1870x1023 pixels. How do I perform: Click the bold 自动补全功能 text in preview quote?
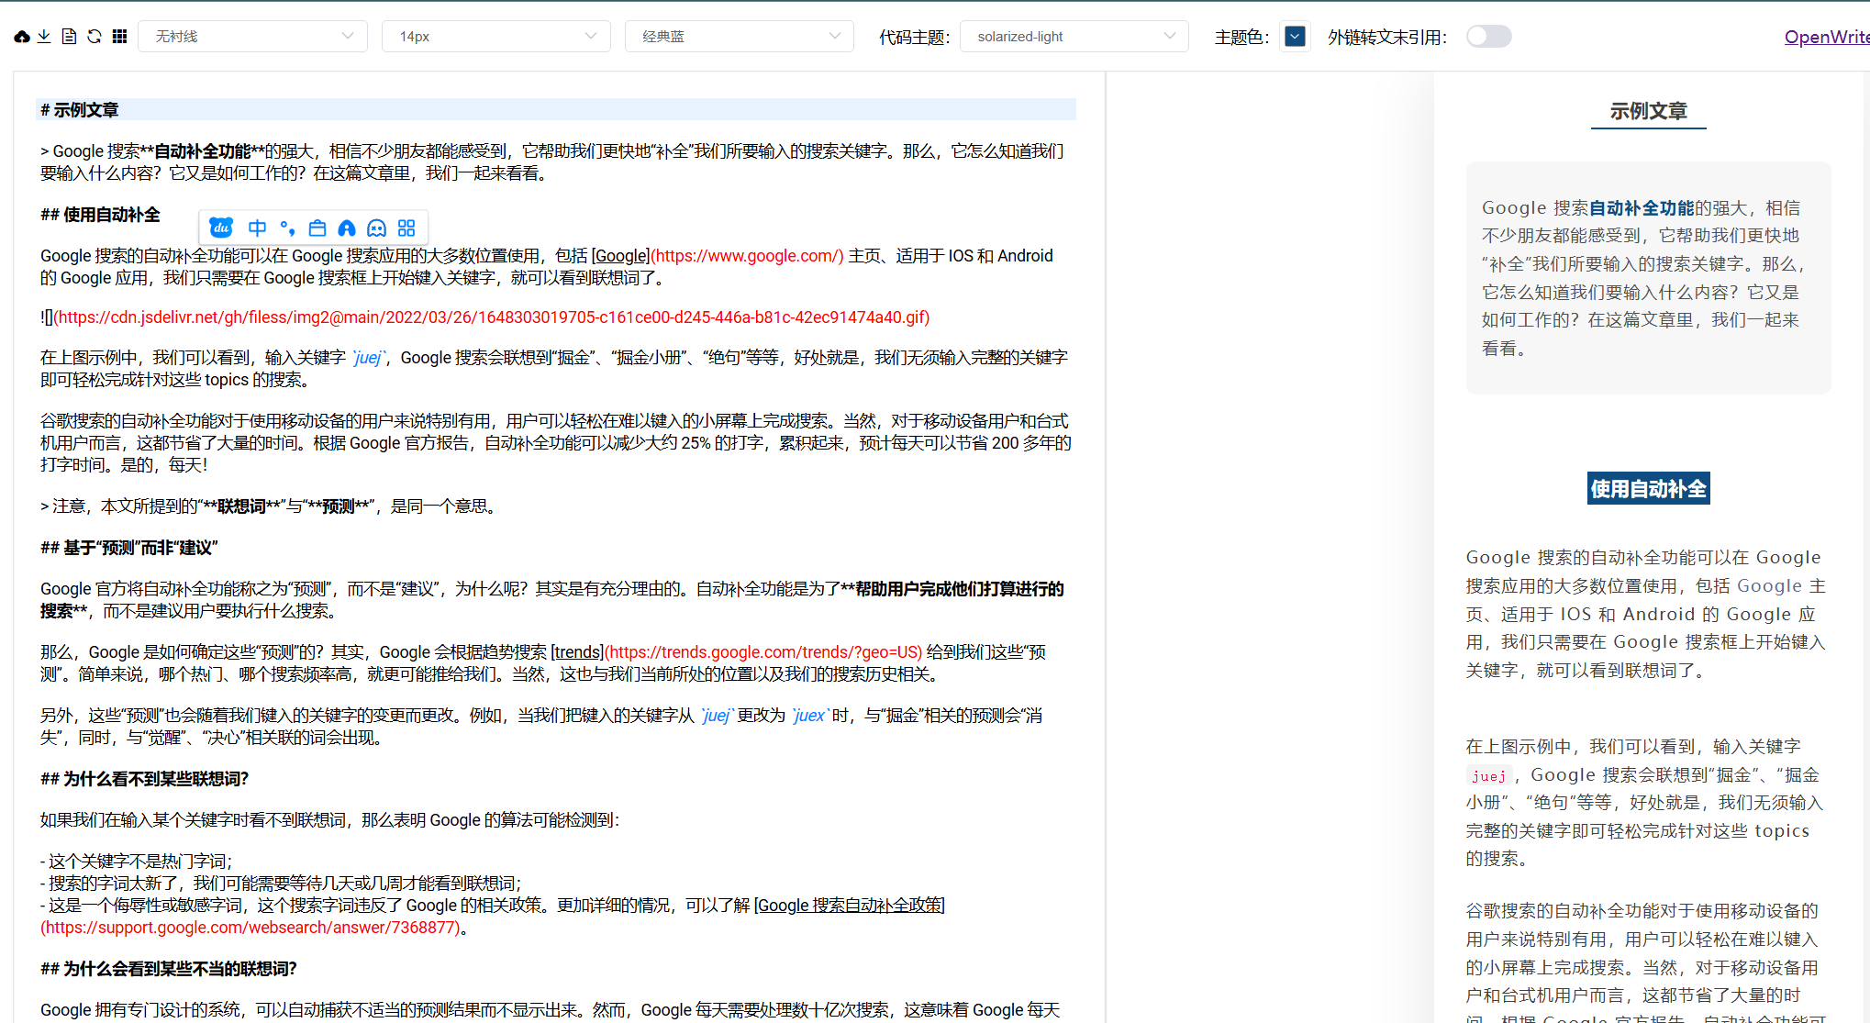coord(1642,208)
